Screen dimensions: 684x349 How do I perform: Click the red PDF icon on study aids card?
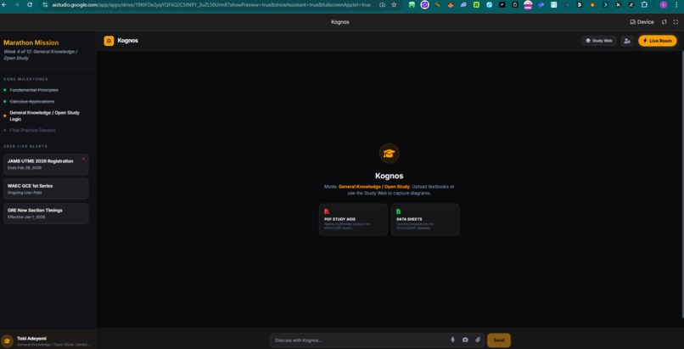[x=327, y=211]
